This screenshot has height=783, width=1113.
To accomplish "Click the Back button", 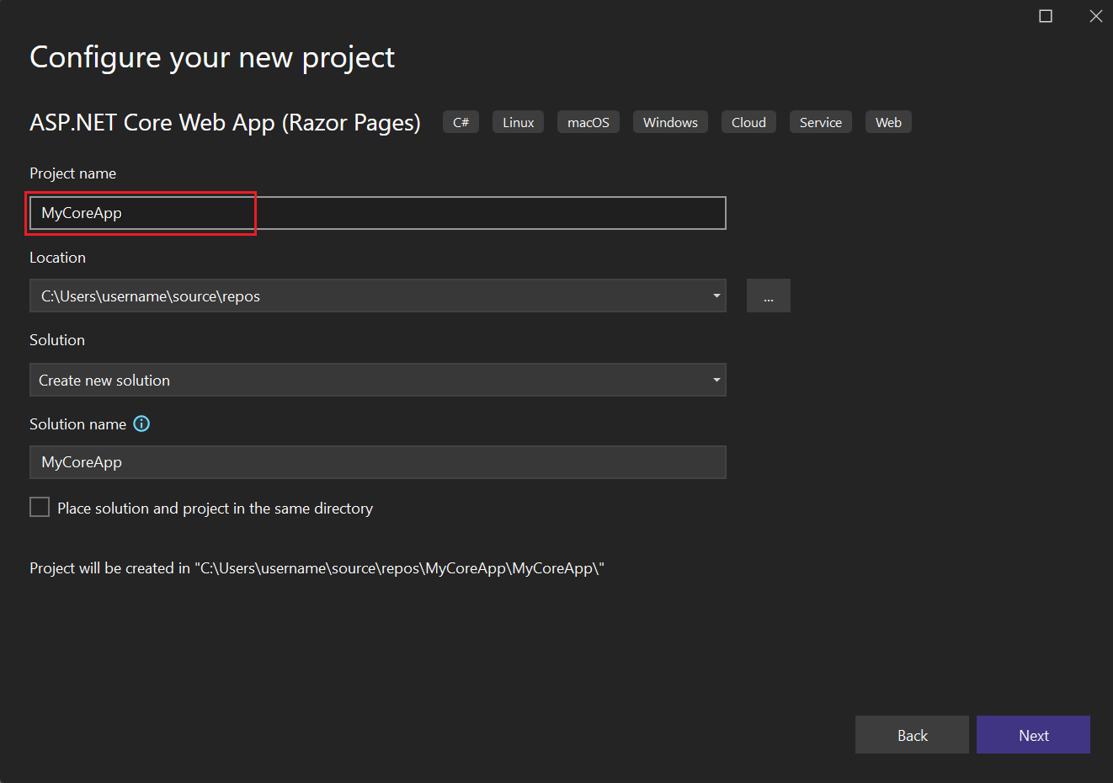I will tap(912, 734).
